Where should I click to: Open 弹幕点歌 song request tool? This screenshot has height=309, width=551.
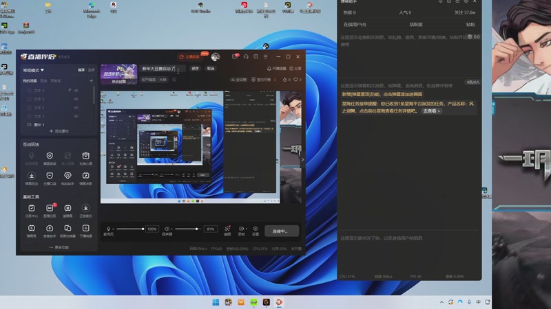point(85,179)
